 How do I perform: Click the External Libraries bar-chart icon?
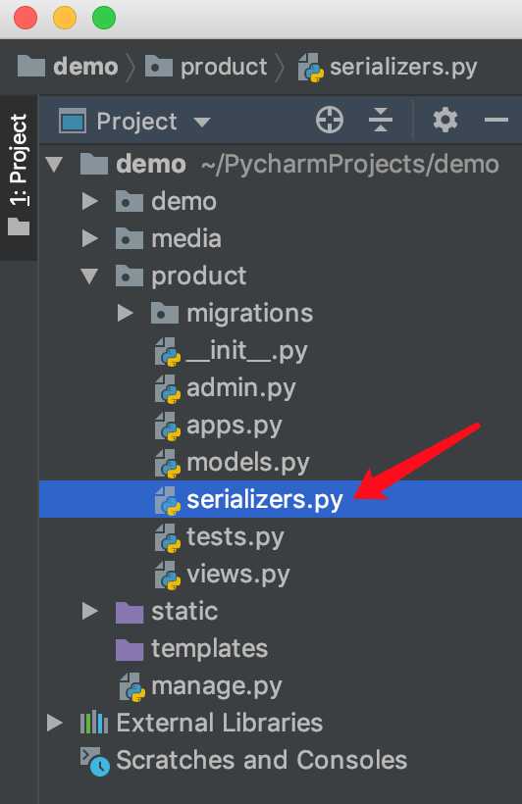(x=94, y=723)
